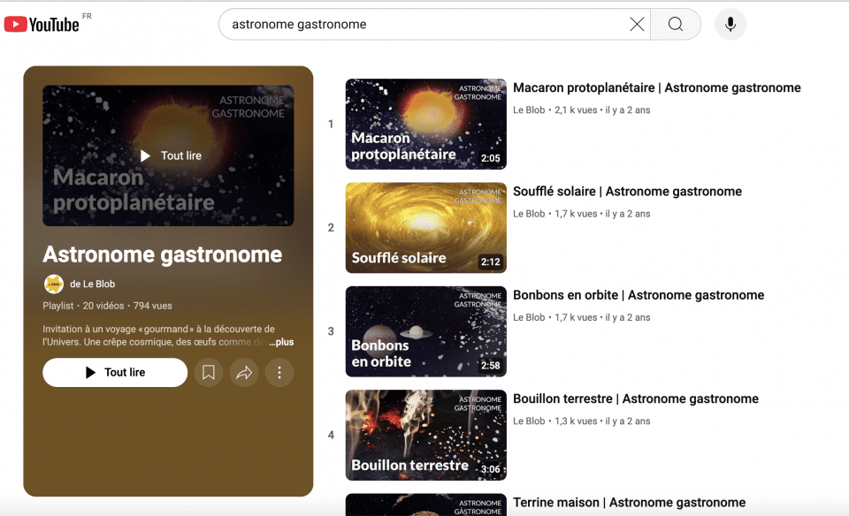Expand the description with ...plus
The width and height of the screenshot is (849, 516).
pos(281,342)
